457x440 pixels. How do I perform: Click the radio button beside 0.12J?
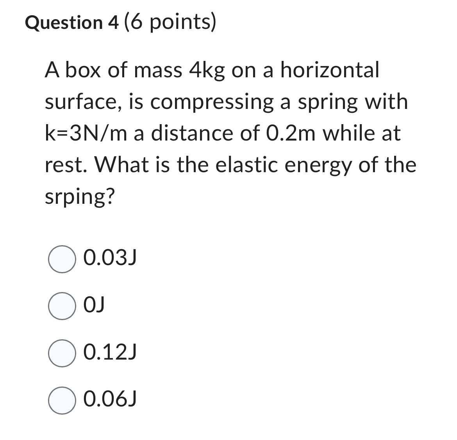[x=61, y=353]
